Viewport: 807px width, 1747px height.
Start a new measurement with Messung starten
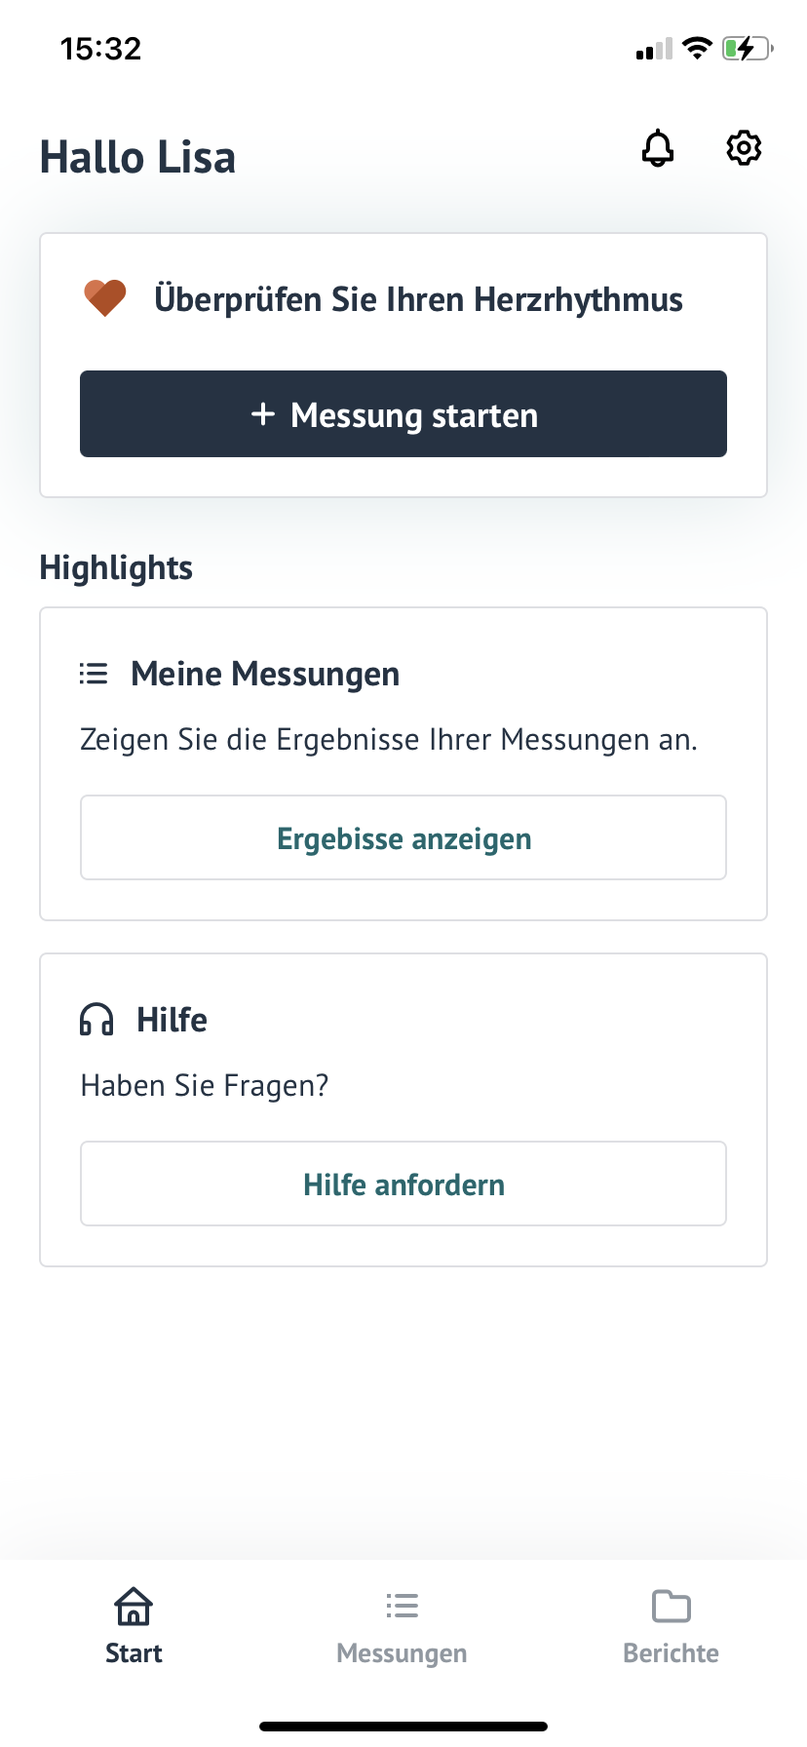pyautogui.click(x=403, y=414)
